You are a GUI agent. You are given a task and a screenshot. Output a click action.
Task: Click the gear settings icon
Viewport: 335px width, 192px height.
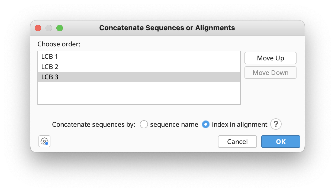(44, 141)
